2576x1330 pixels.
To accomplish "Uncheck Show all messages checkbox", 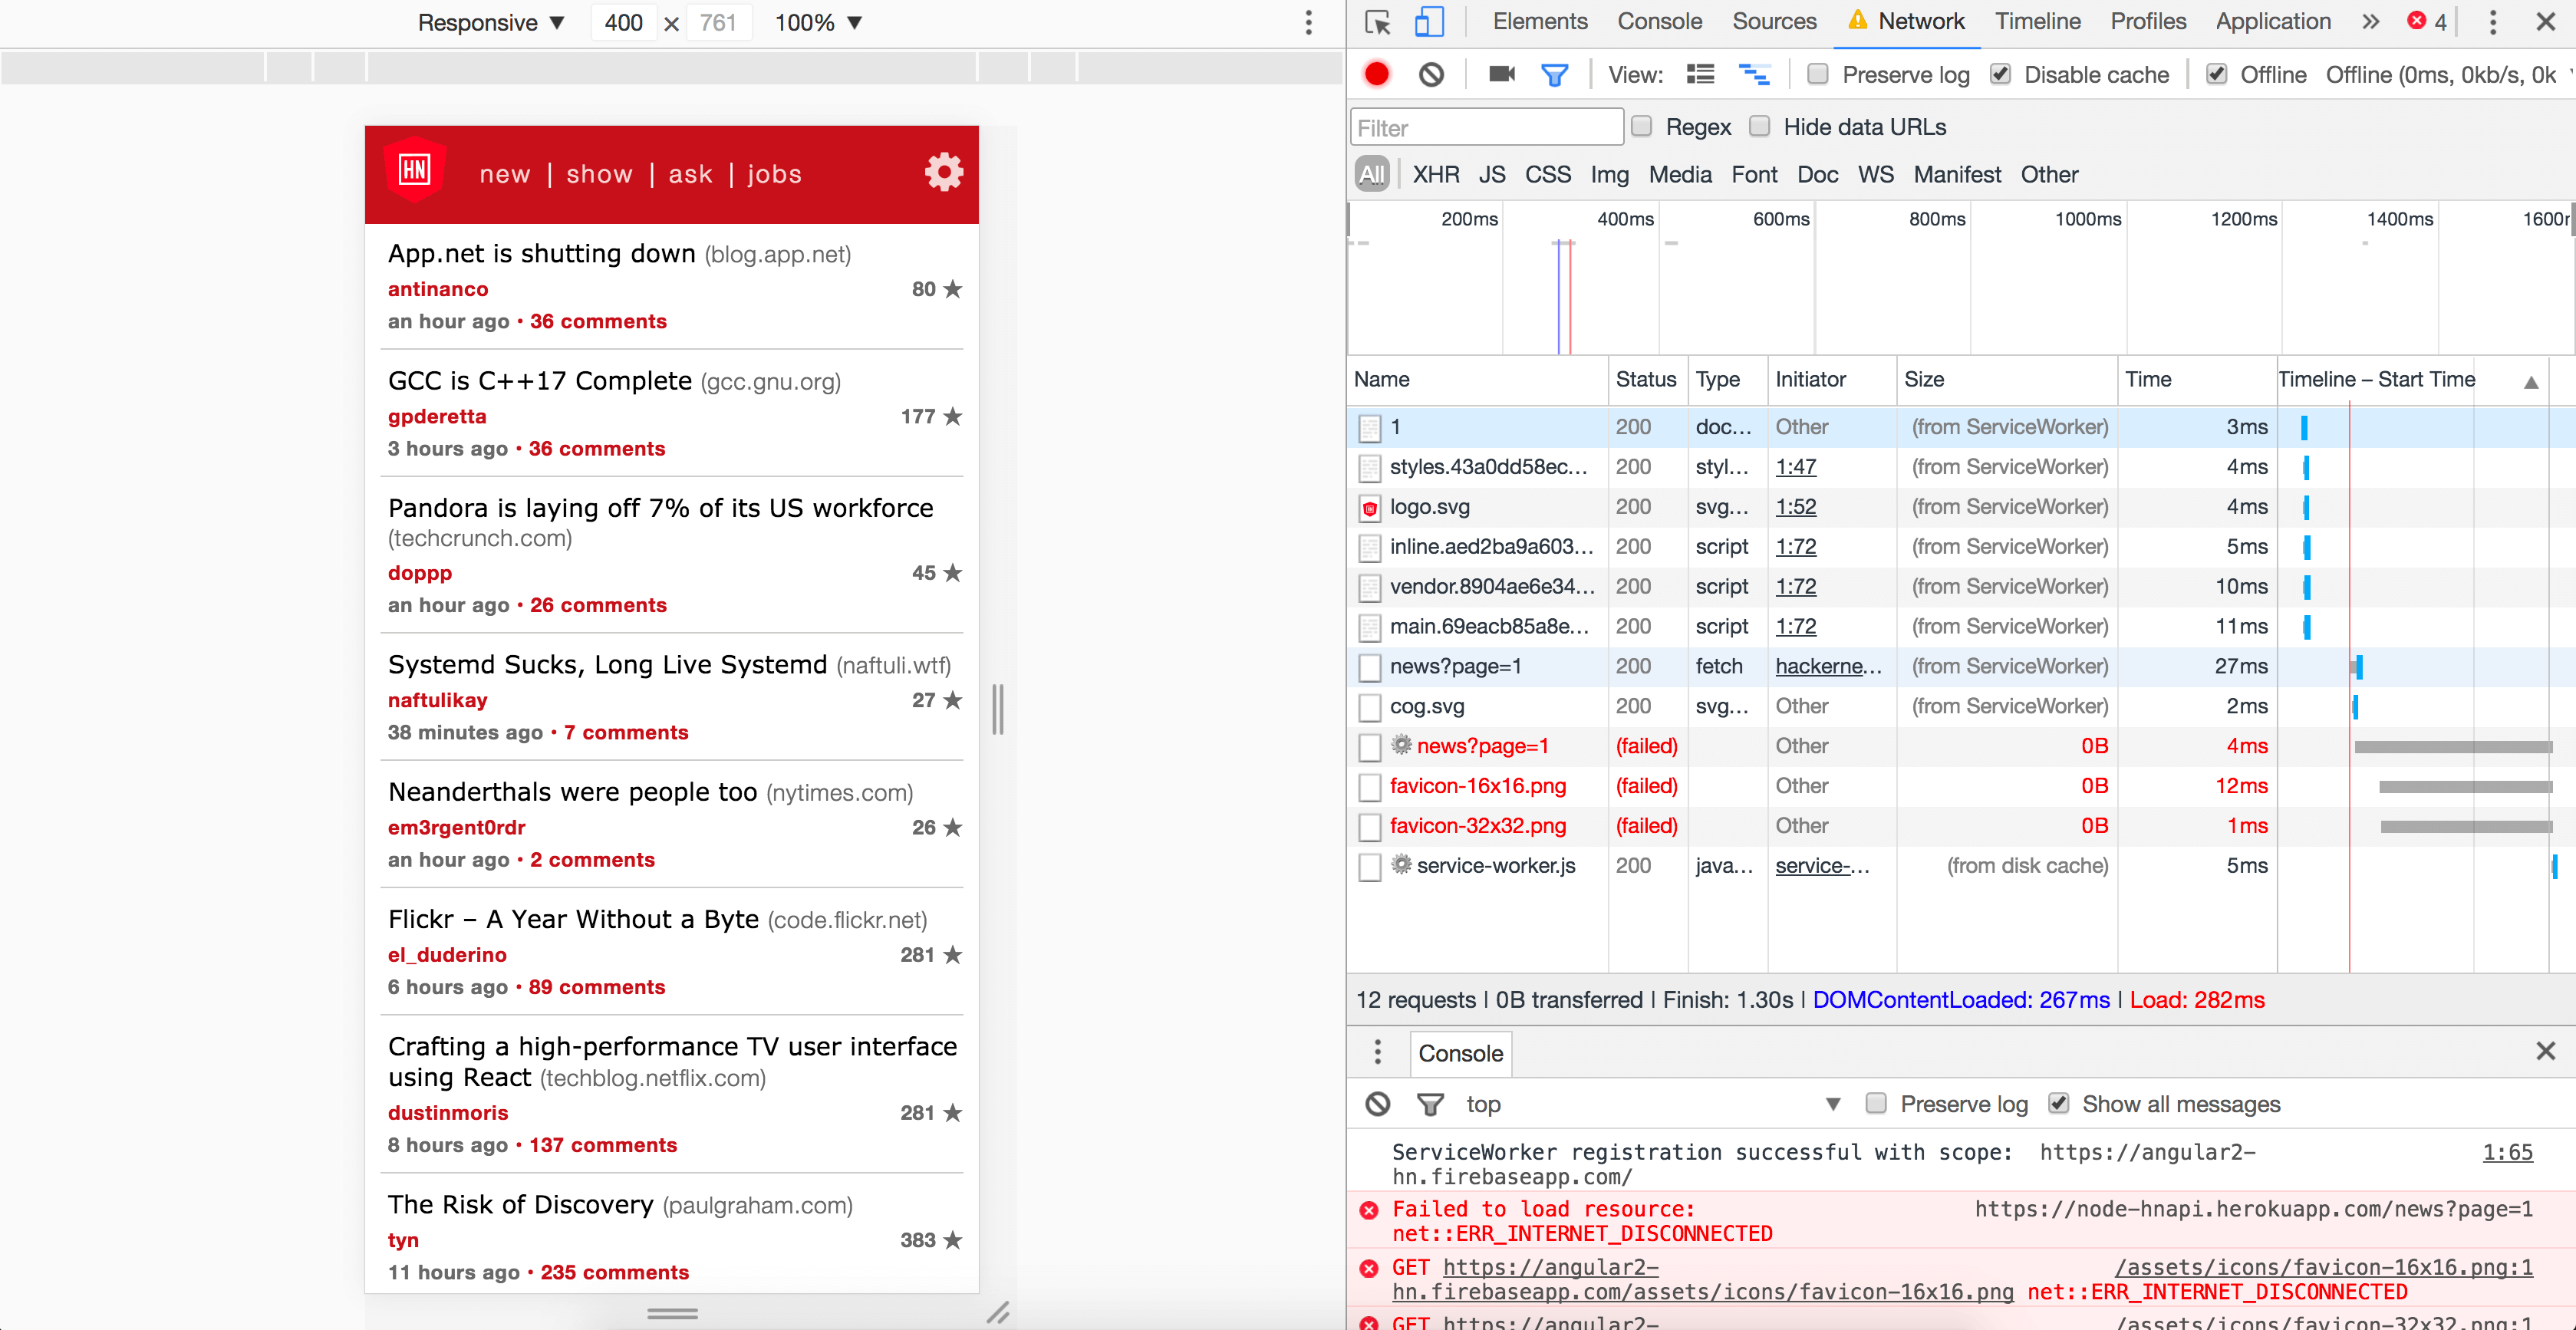I will (2058, 1103).
